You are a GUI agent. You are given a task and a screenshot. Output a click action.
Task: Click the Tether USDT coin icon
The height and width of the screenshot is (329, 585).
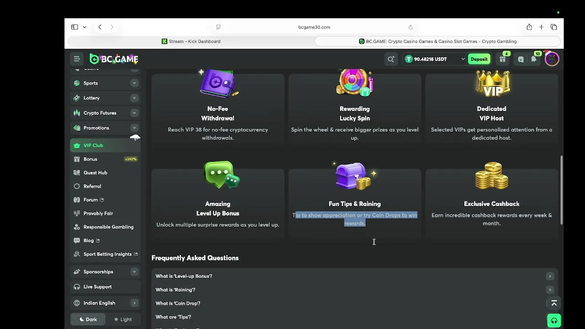coord(409,59)
